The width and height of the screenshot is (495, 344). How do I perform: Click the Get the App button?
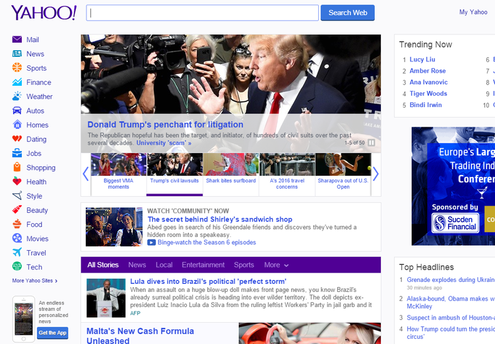click(x=52, y=333)
